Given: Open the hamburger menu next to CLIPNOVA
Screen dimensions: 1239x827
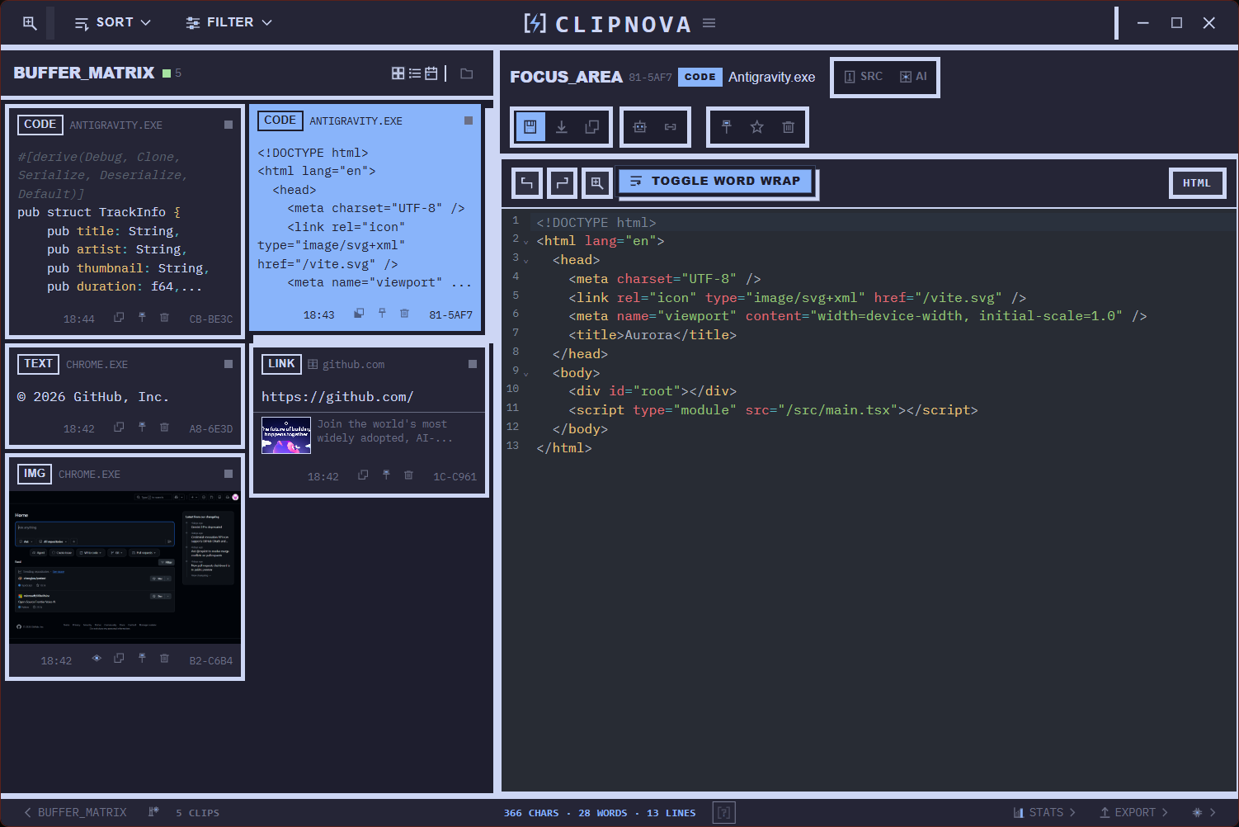Looking at the screenshot, I should pyautogui.click(x=709, y=23).
